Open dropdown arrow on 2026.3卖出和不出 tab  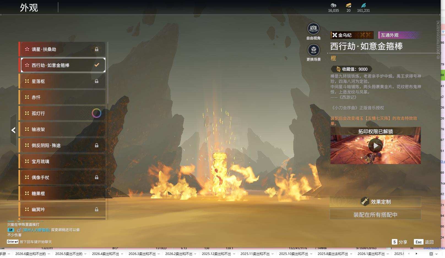[159, 254]
